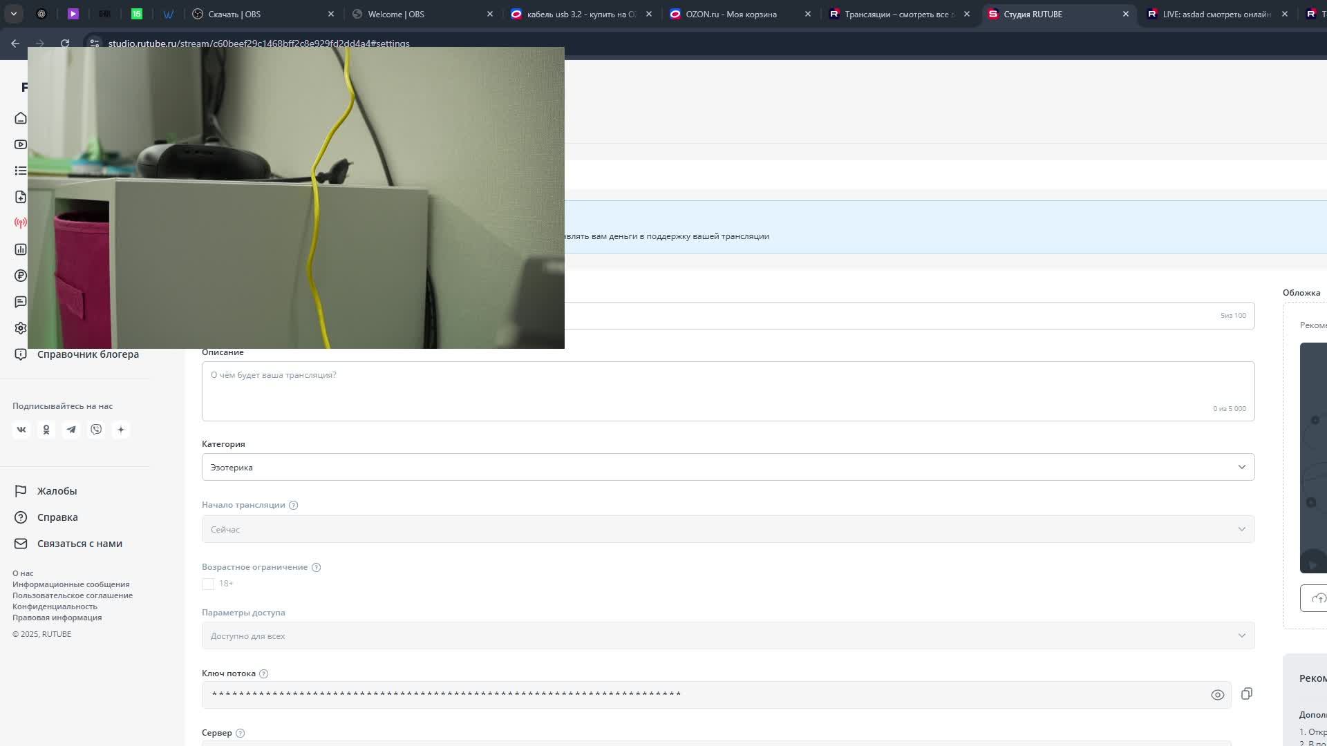Click the Viber social icon
This screenshot has width=1327, height=746.
(x=96, y=430)
